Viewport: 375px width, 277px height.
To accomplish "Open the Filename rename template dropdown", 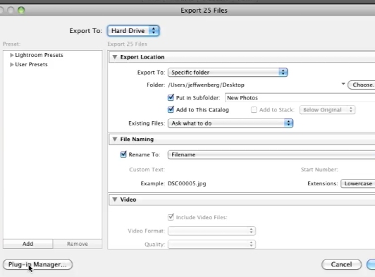I will click(x=271, y=155).
